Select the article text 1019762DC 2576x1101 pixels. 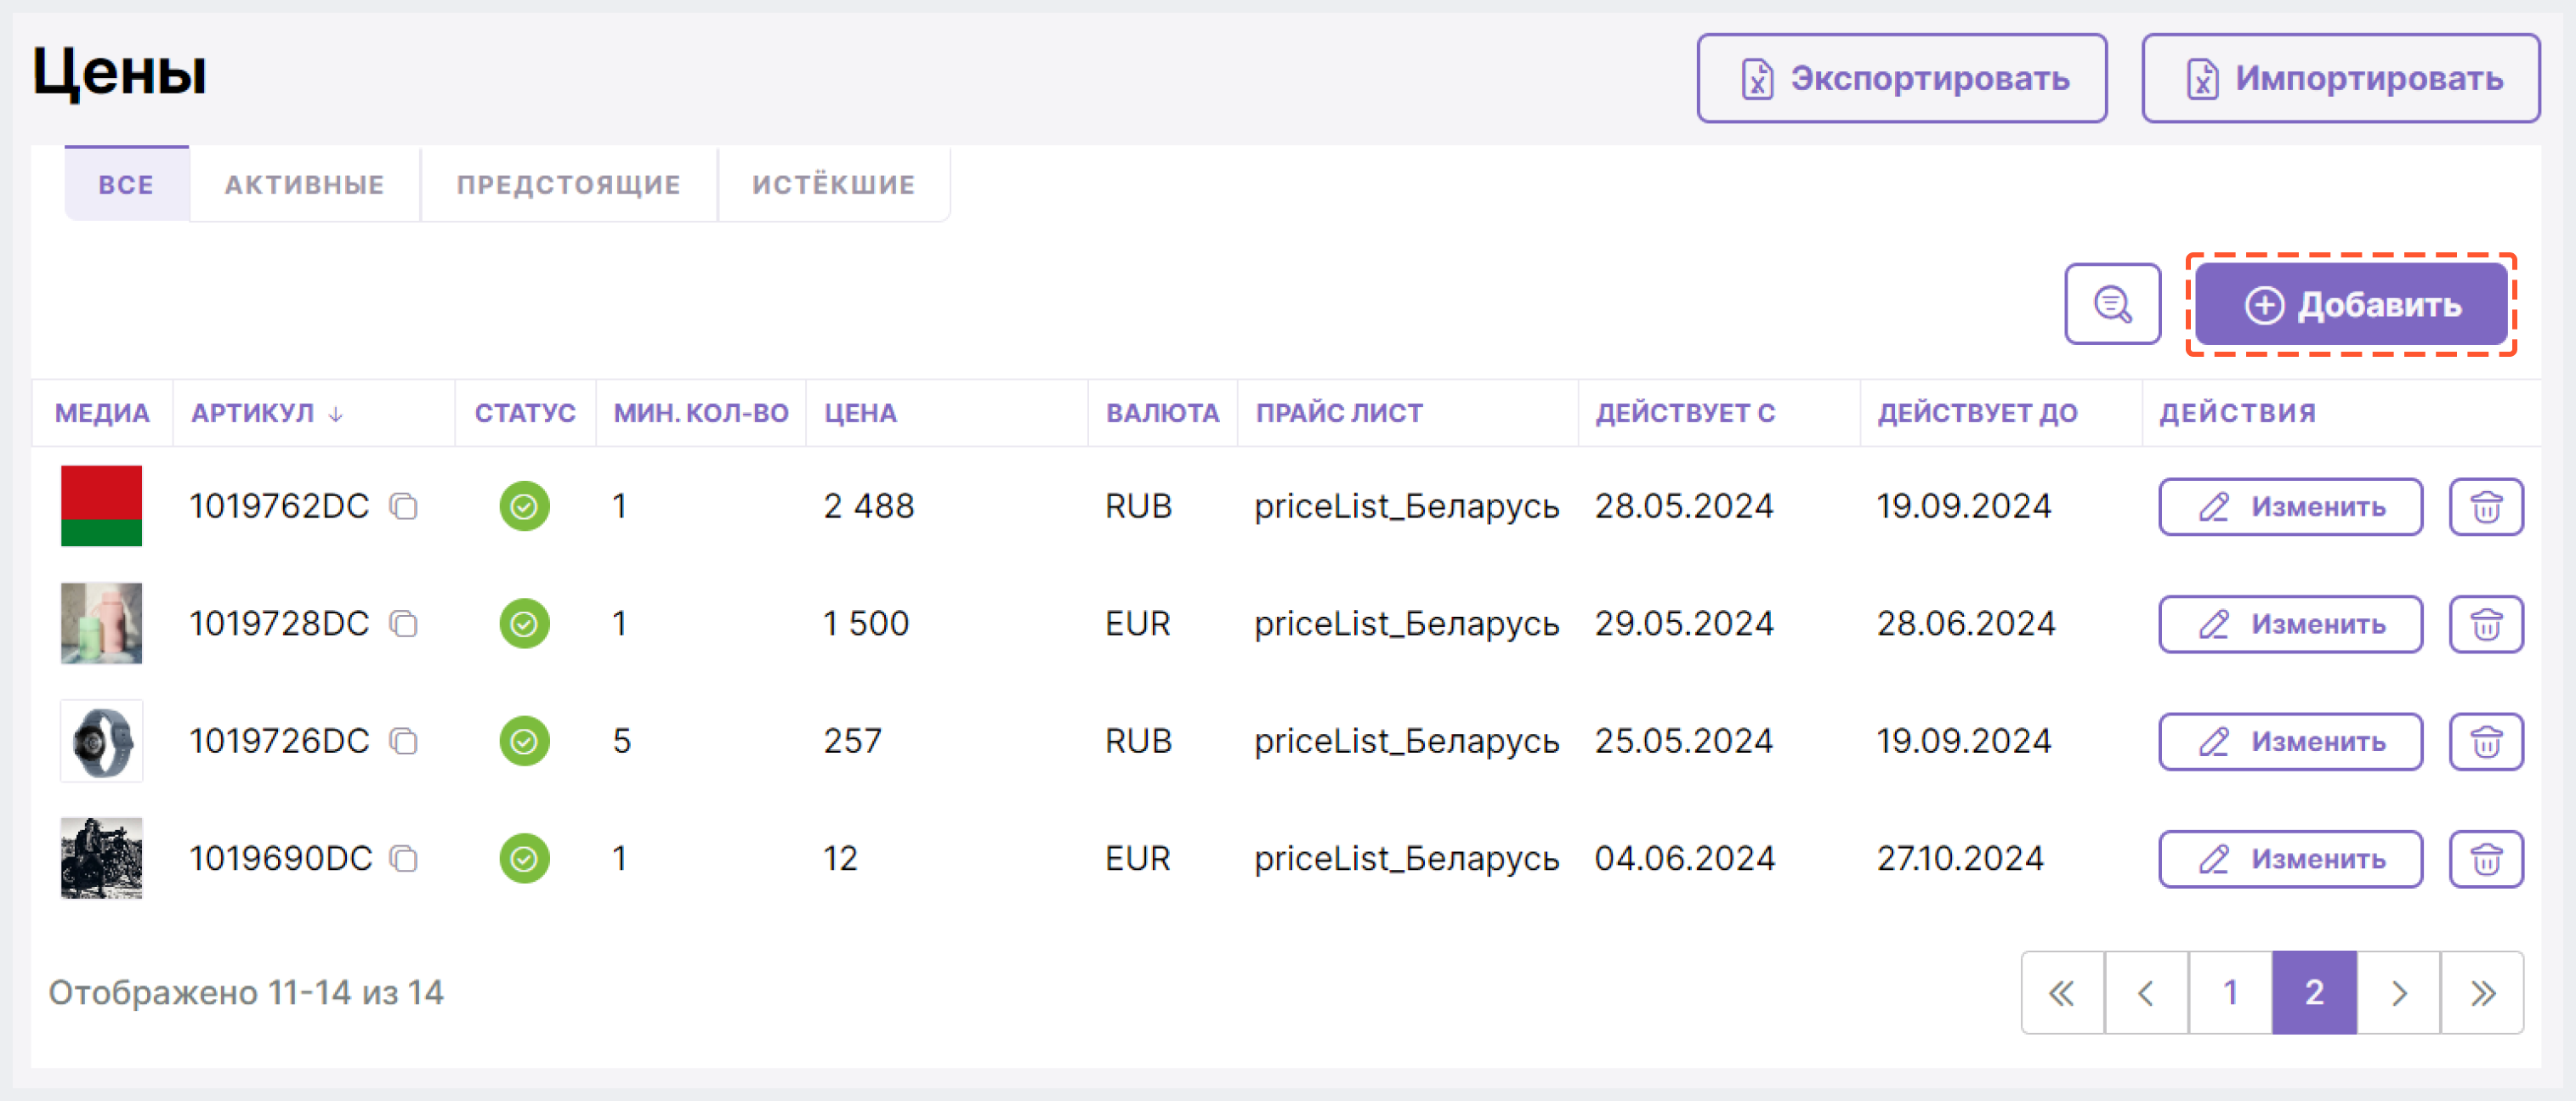pyautogui.click(x=279, y=506)
